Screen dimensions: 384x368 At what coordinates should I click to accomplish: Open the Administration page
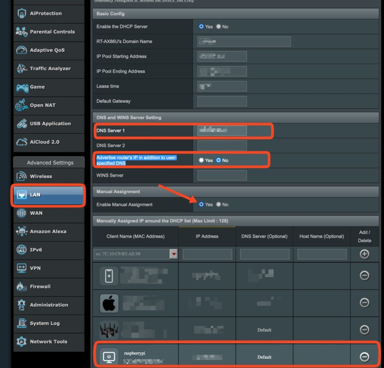(49, 305)
